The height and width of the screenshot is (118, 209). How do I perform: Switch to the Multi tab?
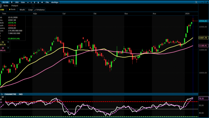[22, 10]
